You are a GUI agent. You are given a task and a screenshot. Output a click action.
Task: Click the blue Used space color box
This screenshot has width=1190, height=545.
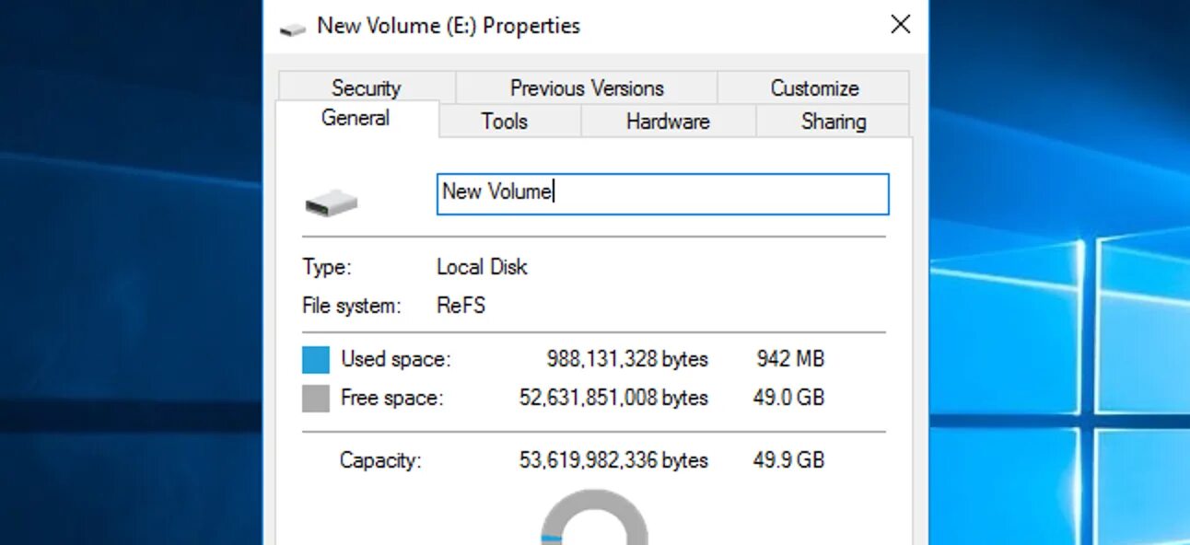tap(316, 360)
